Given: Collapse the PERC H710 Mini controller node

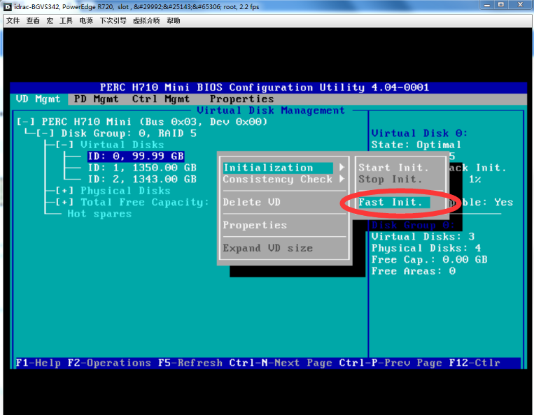Looking at the screenshot, I should tap(25, 122).
